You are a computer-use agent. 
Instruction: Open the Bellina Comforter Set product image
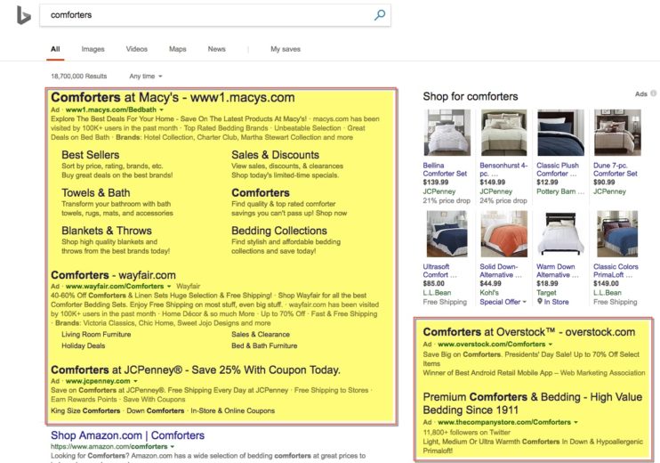pyautogui.click(x=447, y=133)
